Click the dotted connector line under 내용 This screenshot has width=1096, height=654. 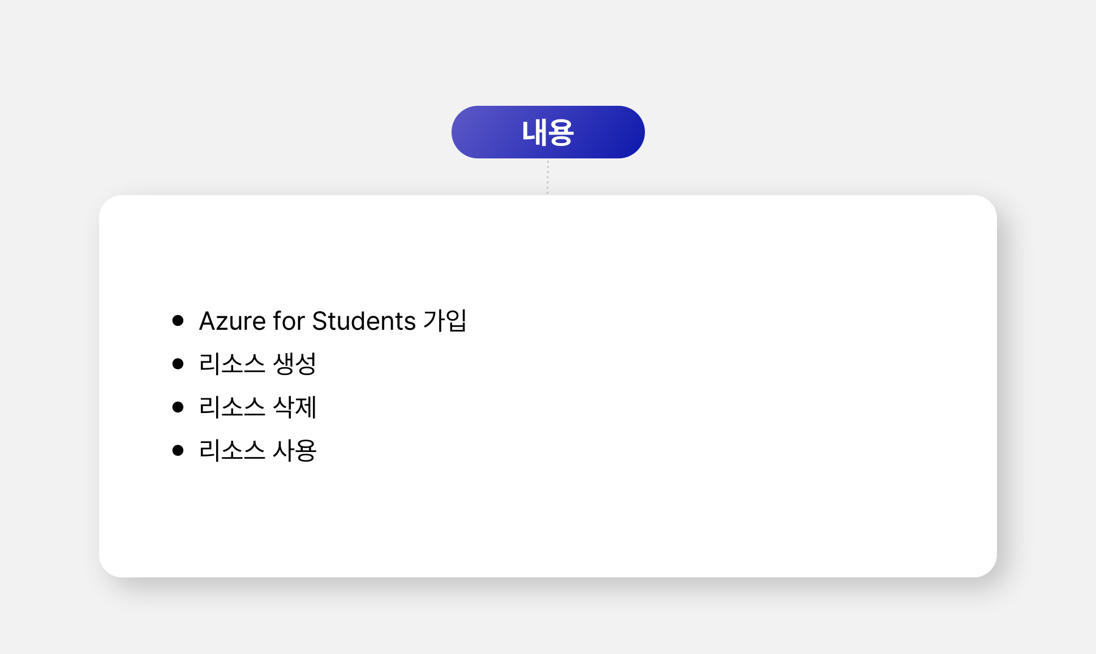click(547, 177)
